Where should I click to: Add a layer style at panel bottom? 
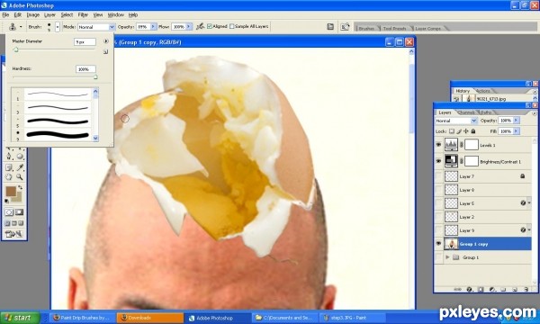click(469, 290)
